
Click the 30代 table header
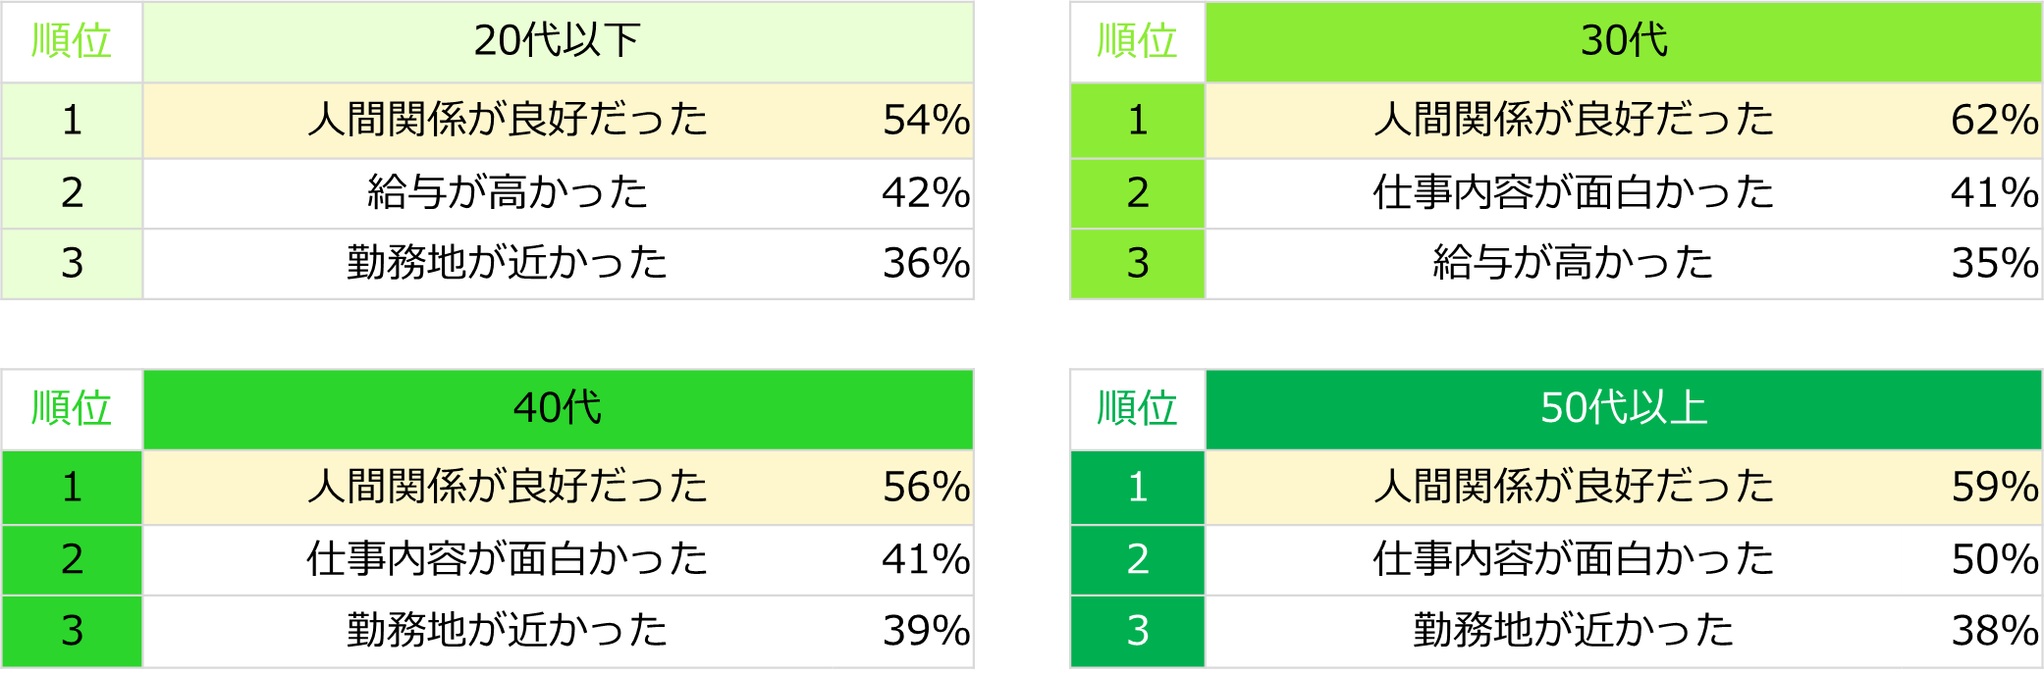point(1623,41)
